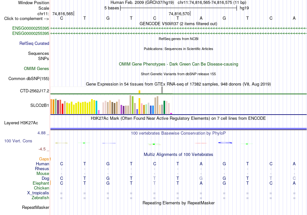Select the X_tropicalis species label
Image resolution: width=307 pixels, height=215 pixels.
(38, 193)
